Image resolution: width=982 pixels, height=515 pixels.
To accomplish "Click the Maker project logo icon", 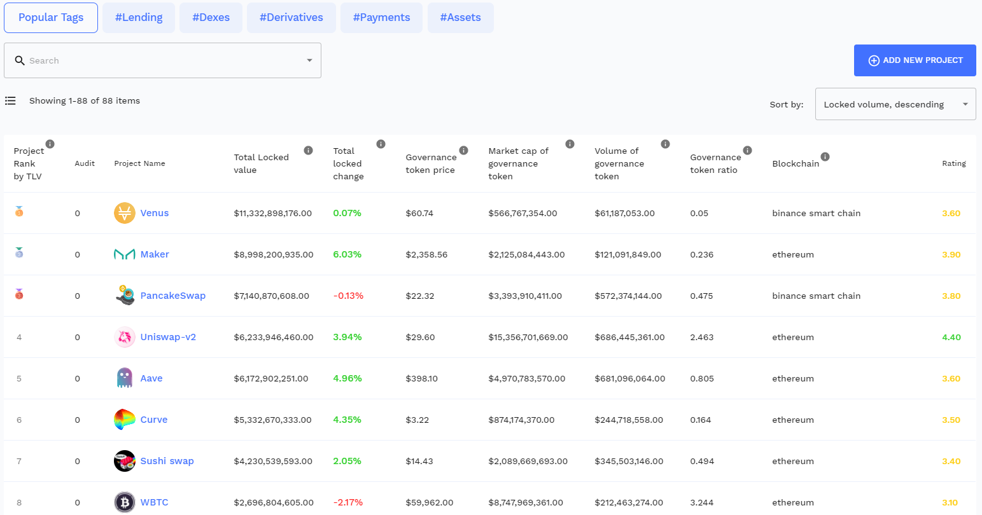I will click(x=125, y=254).
